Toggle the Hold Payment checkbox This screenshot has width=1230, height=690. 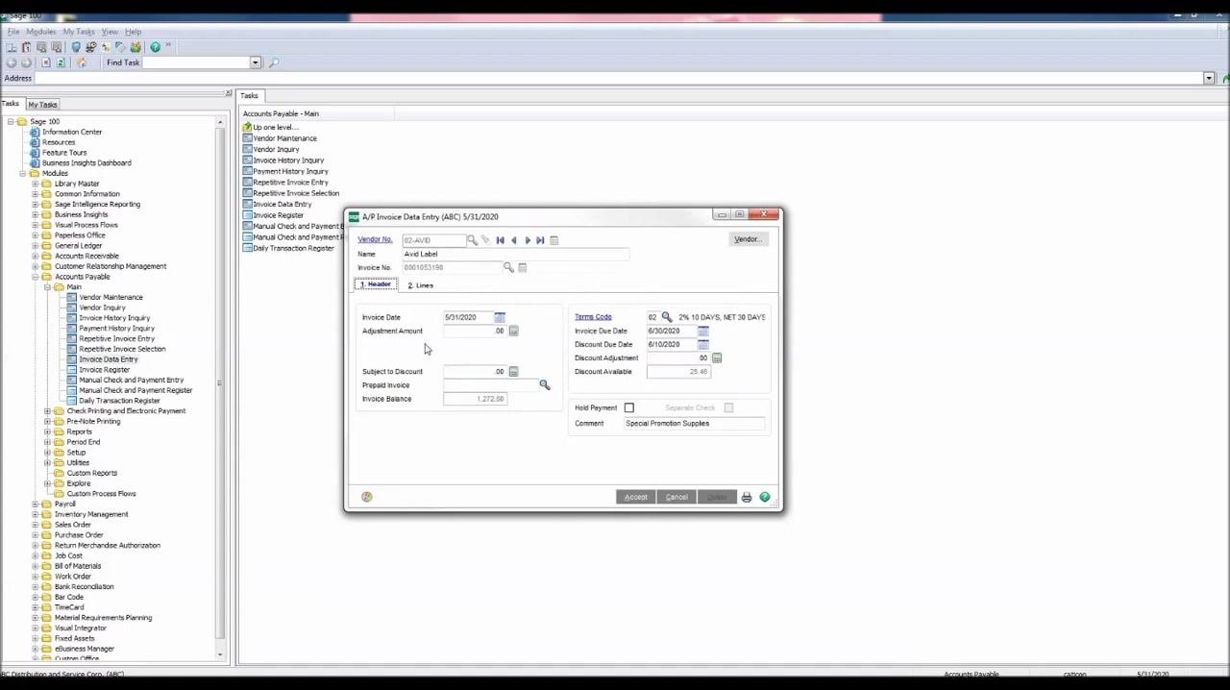coord(628,407)
